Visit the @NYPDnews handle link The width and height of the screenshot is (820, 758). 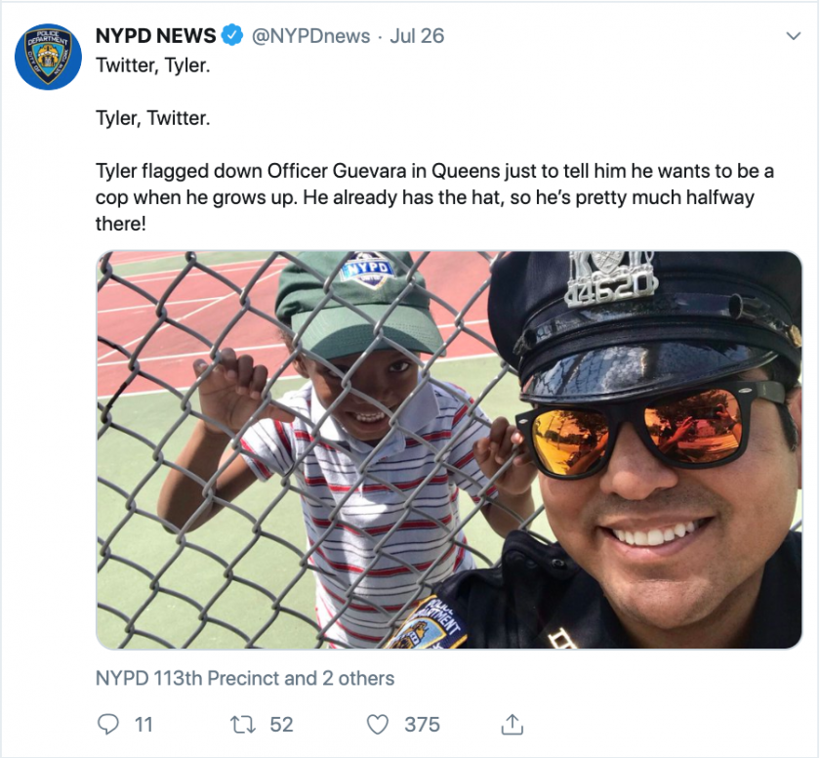[311, 36]
